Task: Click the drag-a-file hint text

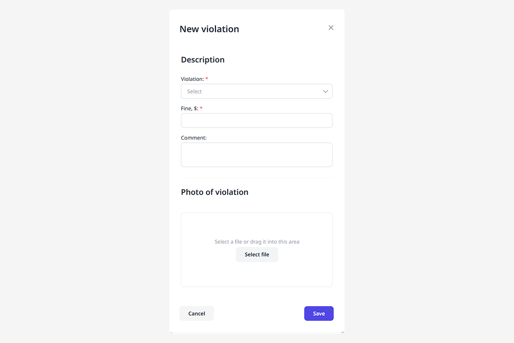Action: click(x=257, y=242)
